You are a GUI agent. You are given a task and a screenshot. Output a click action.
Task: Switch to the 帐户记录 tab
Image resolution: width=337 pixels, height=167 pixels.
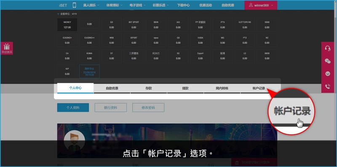(x=259, y=88)
